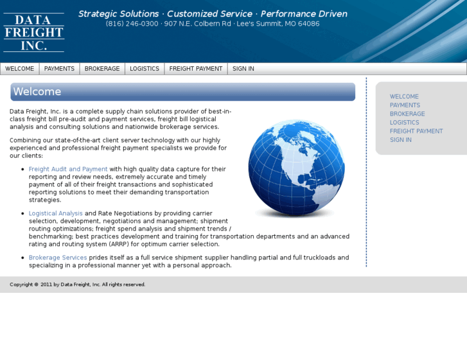This screenshot has width=467, height=350.
Task: Visit BROKERAGE from the gray sidebar
Action: [407, 114]
